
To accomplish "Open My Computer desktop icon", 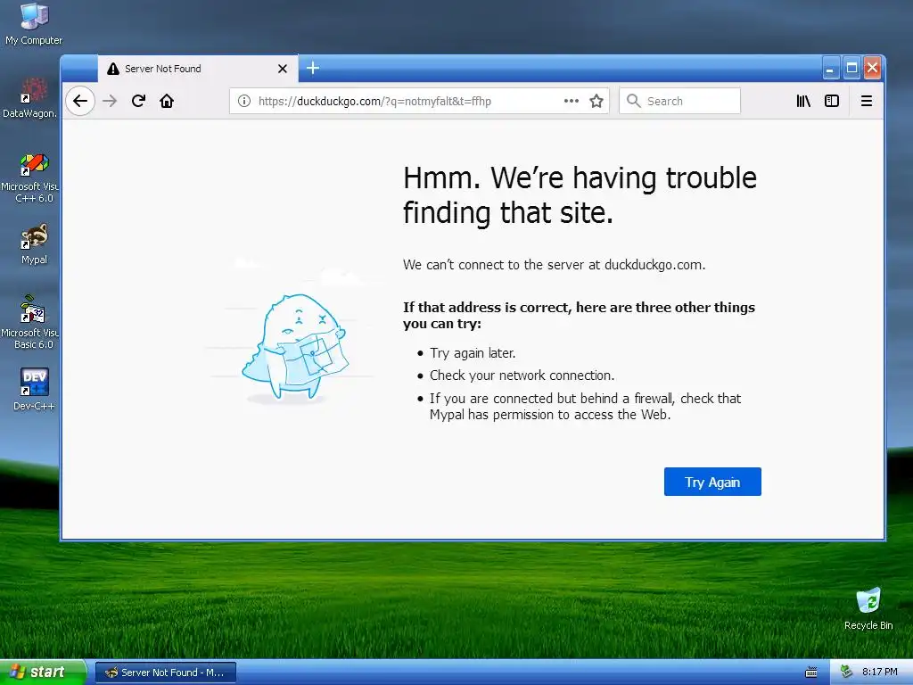I will pyautogui.click(x=34, y=24).
